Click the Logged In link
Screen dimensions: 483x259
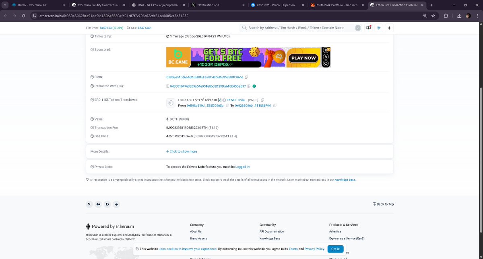(242, 167)
